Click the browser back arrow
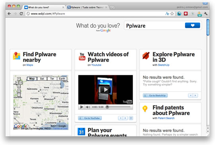Viewport: 215px width, 145px height. (9, 13)
